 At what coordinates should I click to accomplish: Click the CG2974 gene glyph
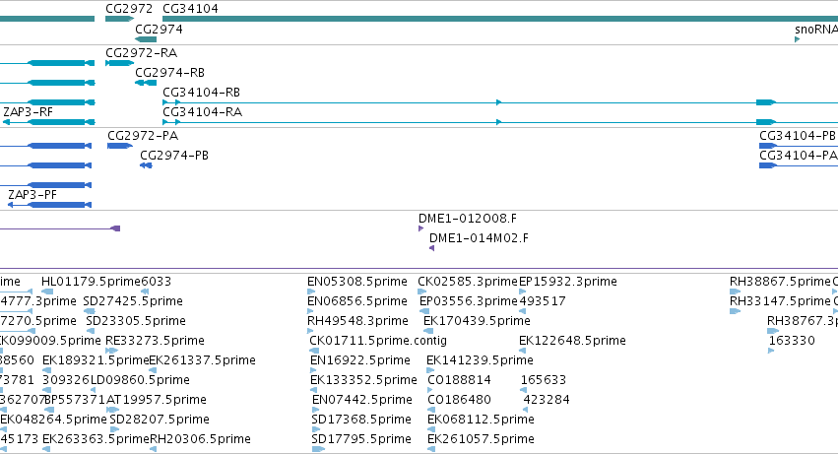coord(146,39)
